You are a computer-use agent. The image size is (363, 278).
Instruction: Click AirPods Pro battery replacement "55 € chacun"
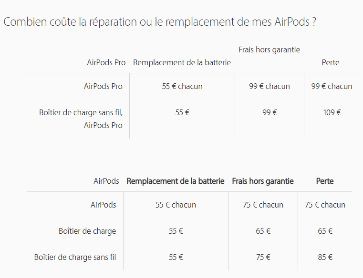point(182,86)
